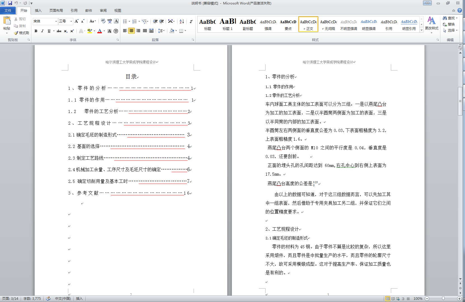Select the Format Painter (格式刷)
The width and height of the screenshot is (465, 302).
click(x=22, y=33)
